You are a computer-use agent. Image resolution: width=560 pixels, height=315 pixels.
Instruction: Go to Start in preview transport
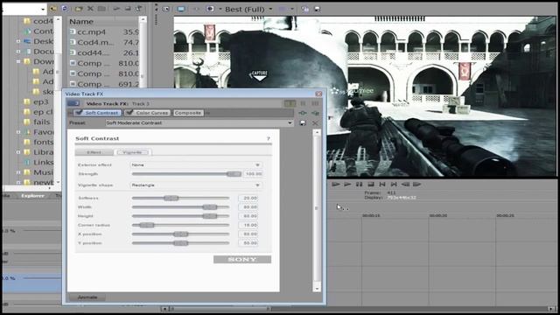[382, 185]
